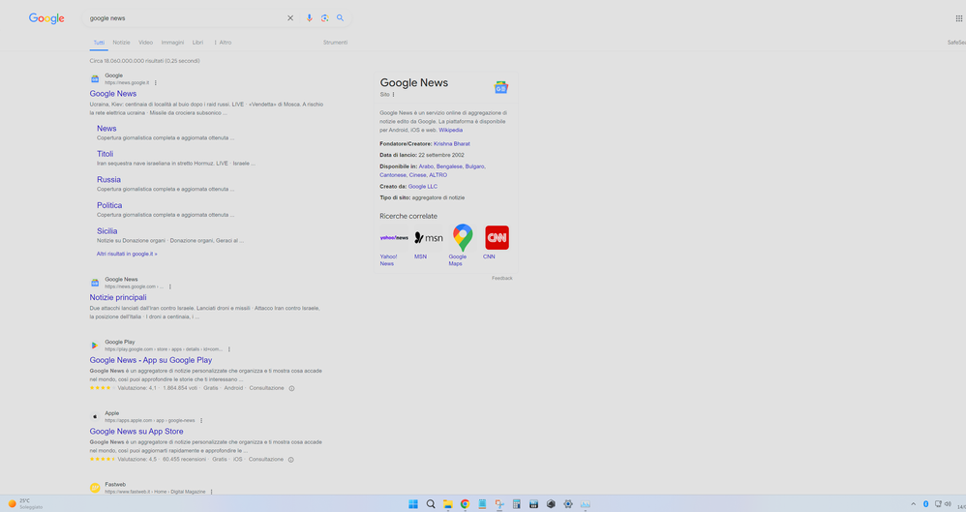Switch to the Notizie tab
This screenshot has height=512, width=966.
(121, 43)
